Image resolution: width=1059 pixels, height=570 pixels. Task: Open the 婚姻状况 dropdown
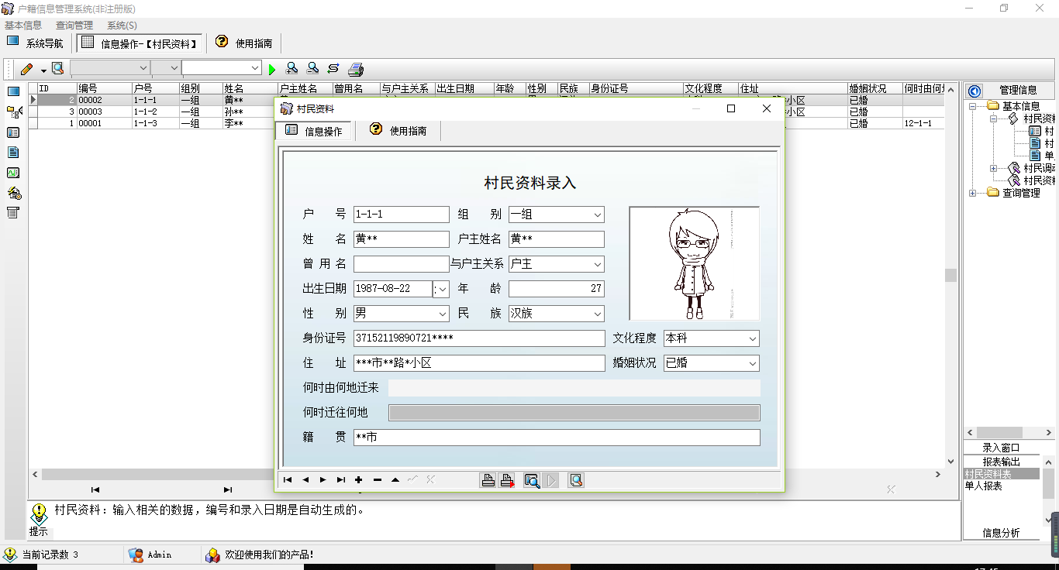pyautogui.click(x=752, y=363)
